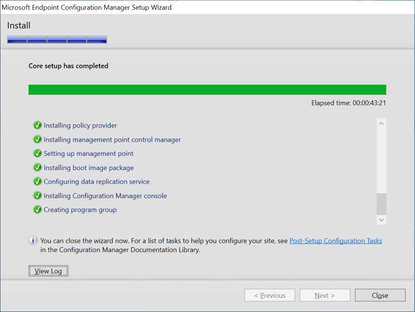Click the greyed-out Previous button
The width and height of the screenshot is (415, 312).
pyautogui.click(x=269, y=295)
